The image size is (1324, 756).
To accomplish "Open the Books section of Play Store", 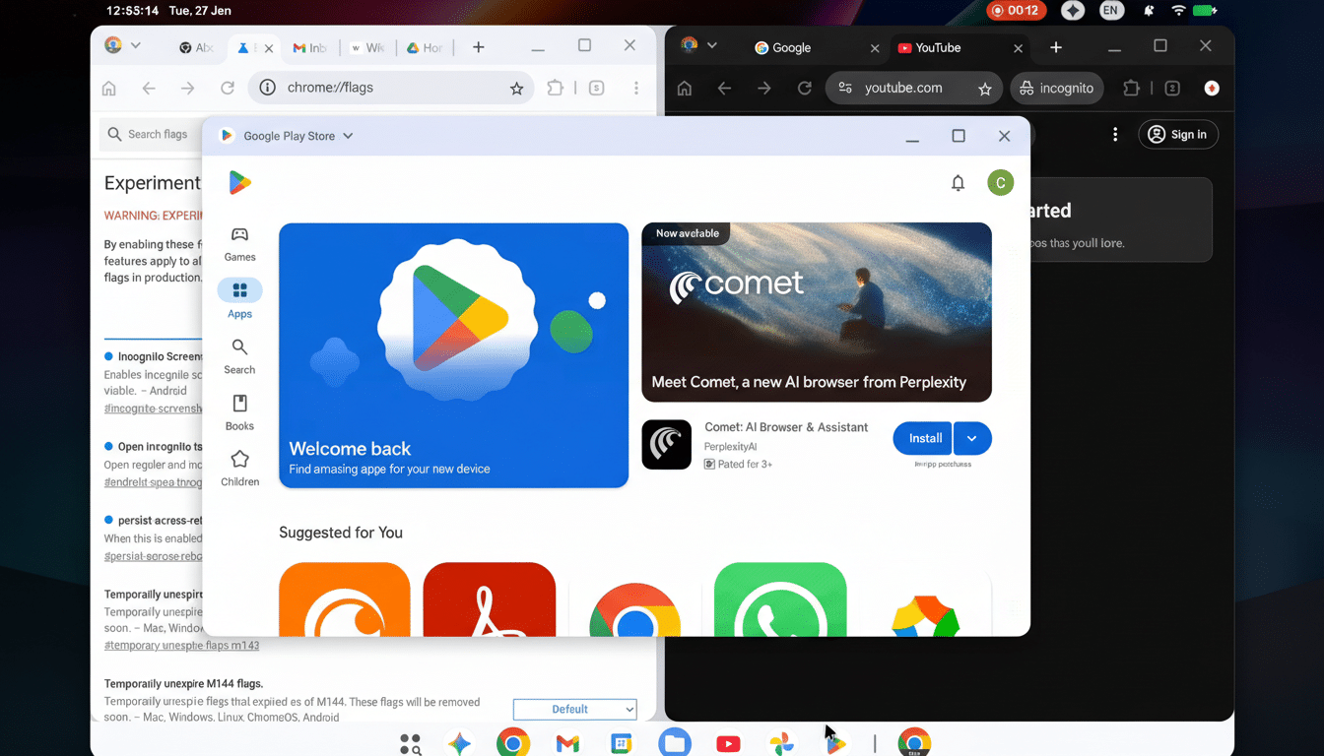I will pyautogui.click(x=239, y=411).
